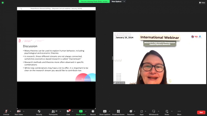Change layout with the View button
This screenshot has height=116, width=207.
(x=202, y=3)
